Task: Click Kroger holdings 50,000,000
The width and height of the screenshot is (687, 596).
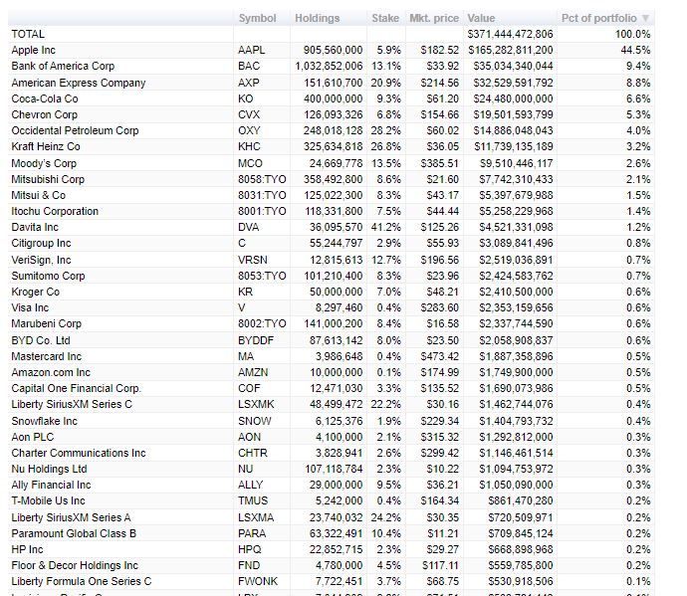Action: point(337,292)
